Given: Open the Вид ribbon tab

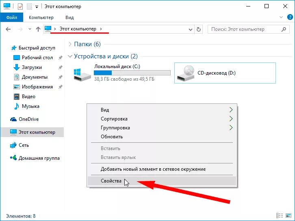Looking at the screenshot, I should pos(69,17).
